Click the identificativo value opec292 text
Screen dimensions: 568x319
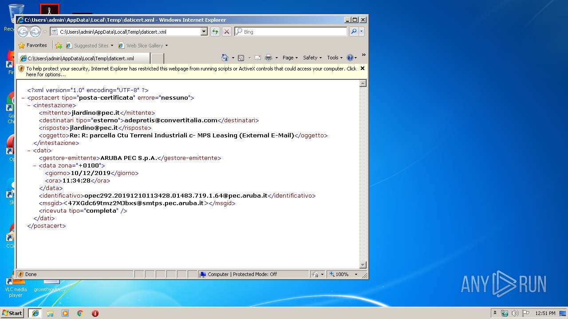coord(176,196)
